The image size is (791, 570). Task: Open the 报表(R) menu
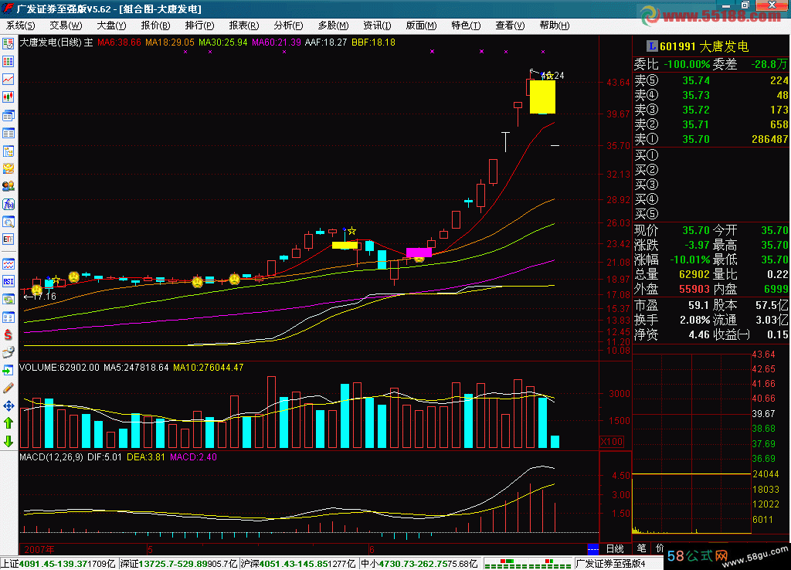[243, 25]
